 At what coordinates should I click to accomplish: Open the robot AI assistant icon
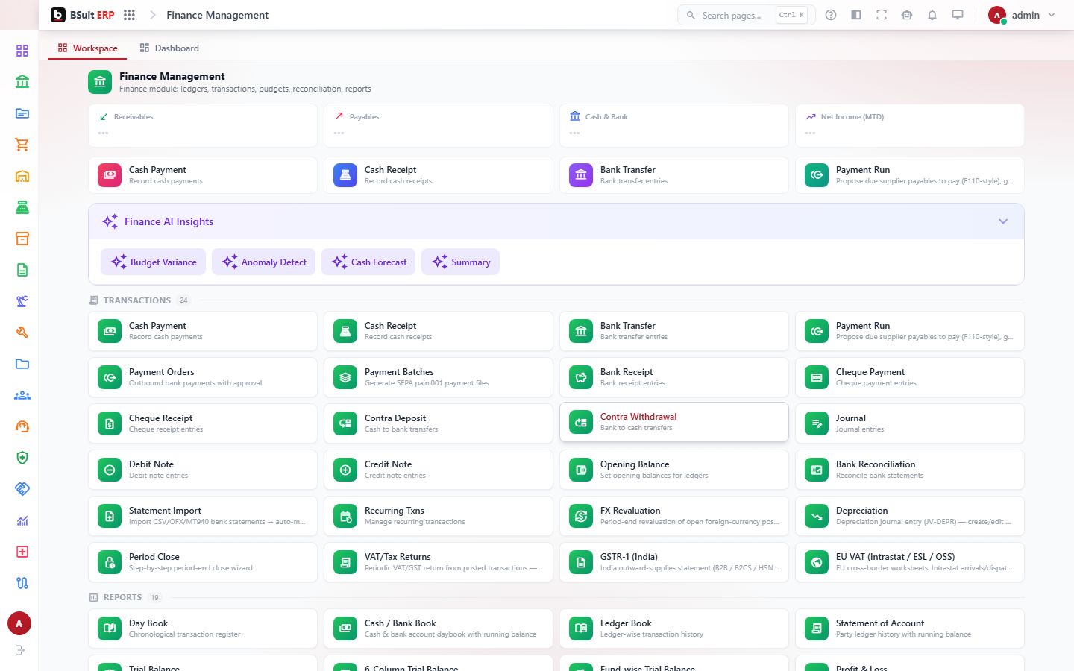point(907,15)
